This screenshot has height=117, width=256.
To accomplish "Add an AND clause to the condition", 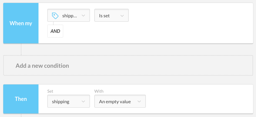I will point(55,31).
